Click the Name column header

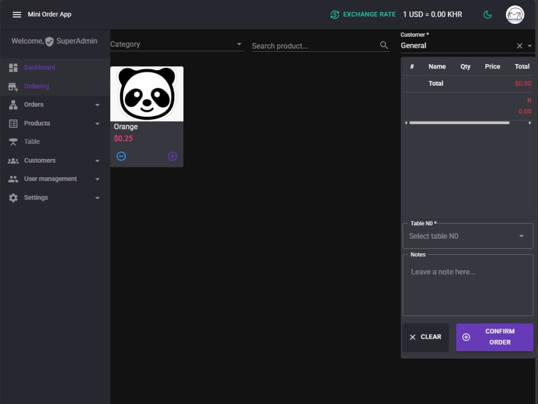click(x=437, y=67)
